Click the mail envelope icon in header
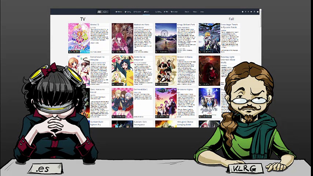Image resolution: width=313 pixels, height=176 pixels. [x=258, y=12]
